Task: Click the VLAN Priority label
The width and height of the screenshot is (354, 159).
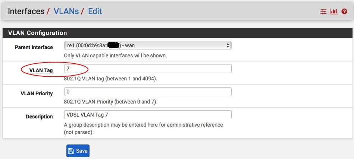Action: pyautogui.click(x=37, y=93)
